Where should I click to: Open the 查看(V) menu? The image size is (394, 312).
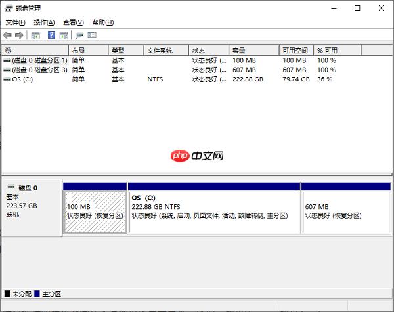point(74,22)
